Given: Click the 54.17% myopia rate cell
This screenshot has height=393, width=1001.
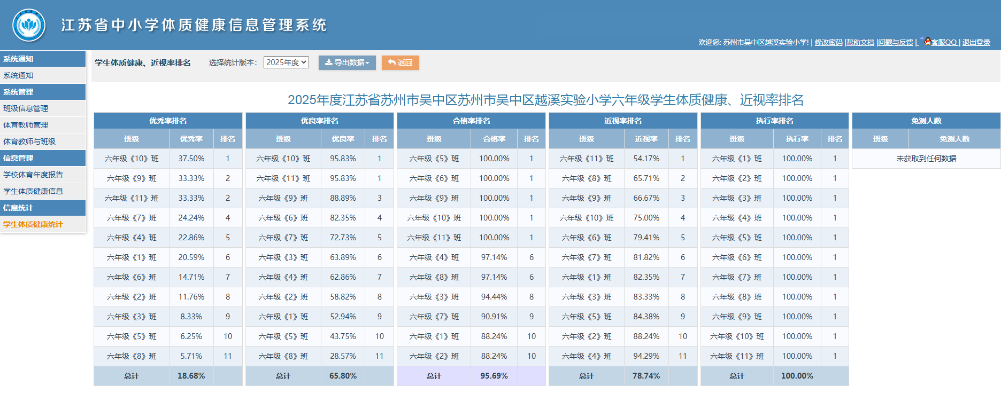Looking at the screenshot, I should point(646,159).
